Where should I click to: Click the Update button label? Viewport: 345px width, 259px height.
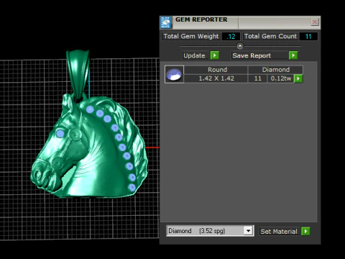(x=194, y=55)
